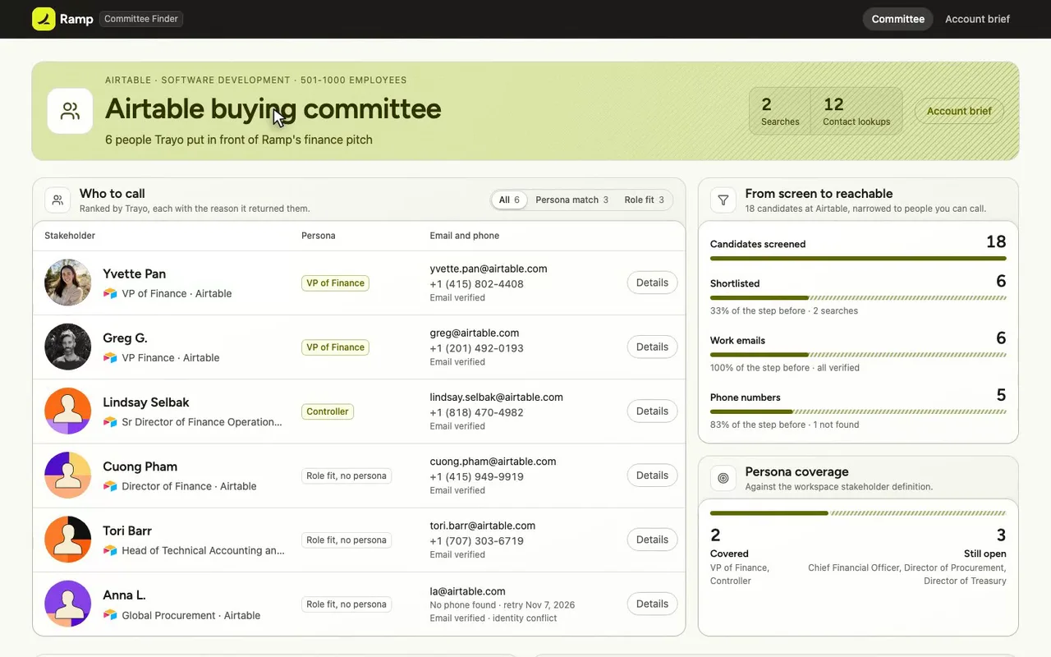Open the Account brief tab

(977, 19)
